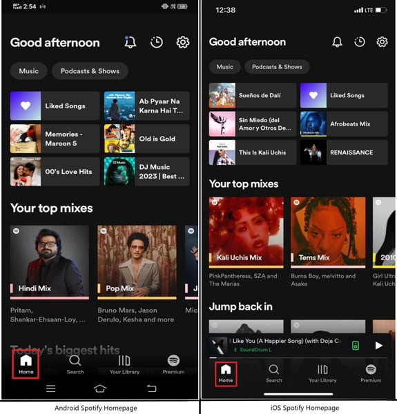Tap the Android system back navigation button
This screenshot has width=397, height=414.
[x=151, y=388]
